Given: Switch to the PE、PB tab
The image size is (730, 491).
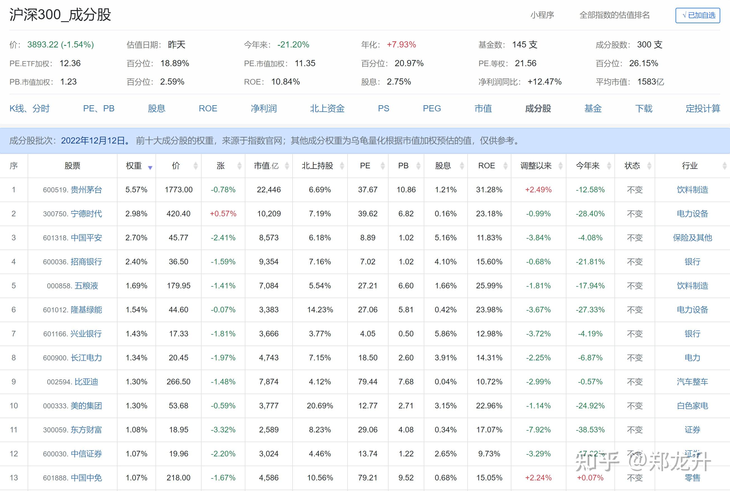Looking at the screenshot, I should coord(99,108).
